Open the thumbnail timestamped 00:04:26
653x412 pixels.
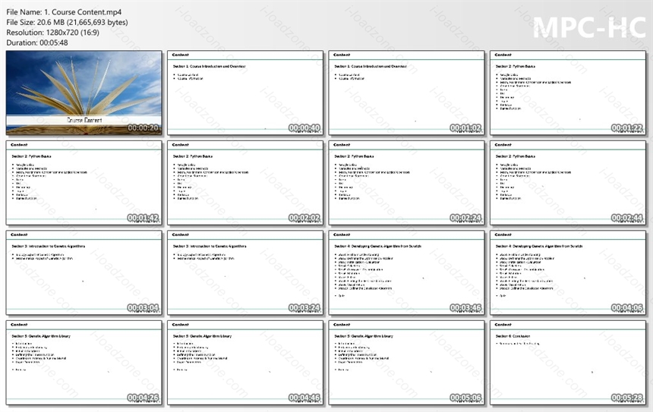[84, 363]
